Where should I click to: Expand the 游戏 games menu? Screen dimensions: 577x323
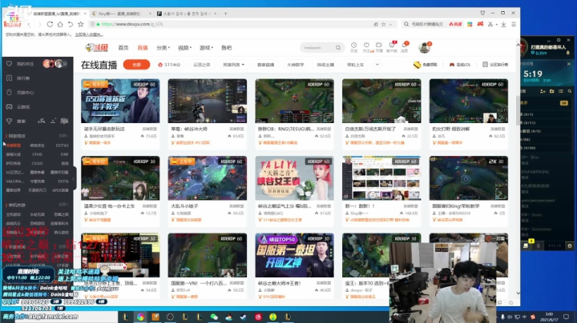click(207, 48)
